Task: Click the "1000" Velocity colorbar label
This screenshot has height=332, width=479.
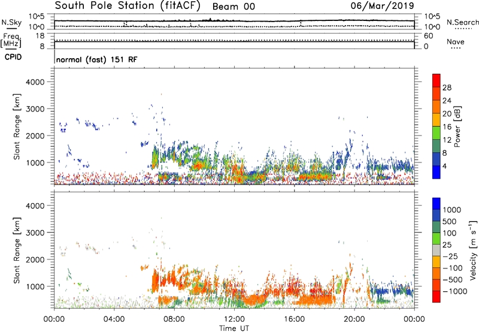Action: pos(452,210)
